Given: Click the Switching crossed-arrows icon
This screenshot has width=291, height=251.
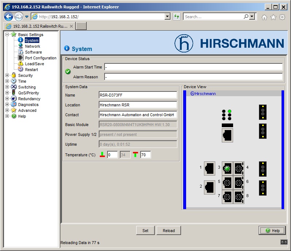Looking at the screenshot, I should [x=13, y=87].
